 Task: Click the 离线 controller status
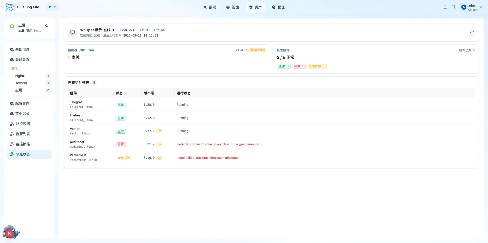pos(75,58)
